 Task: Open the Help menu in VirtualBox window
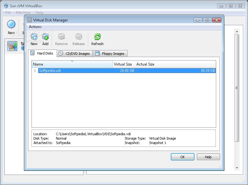click(x=39, y=13)
